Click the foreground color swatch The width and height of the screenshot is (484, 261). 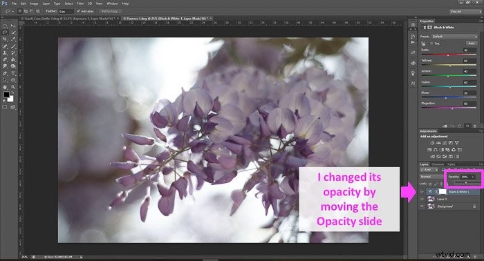tap(6, 95)
